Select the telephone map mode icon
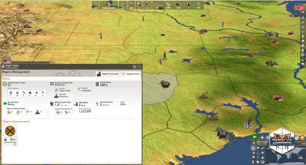Screen dimensions: 306x165 (x=262, y=153)
